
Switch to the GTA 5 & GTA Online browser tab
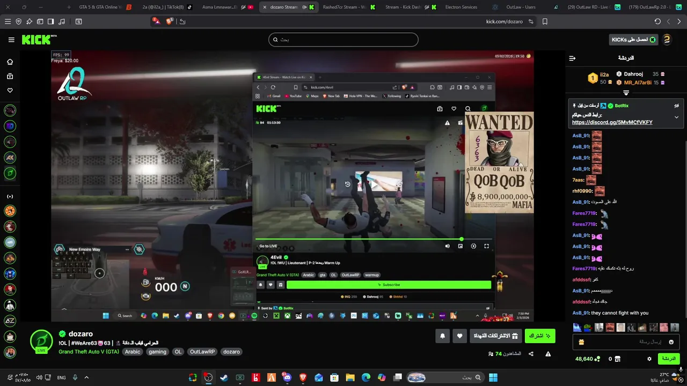[x=105, y=7]
